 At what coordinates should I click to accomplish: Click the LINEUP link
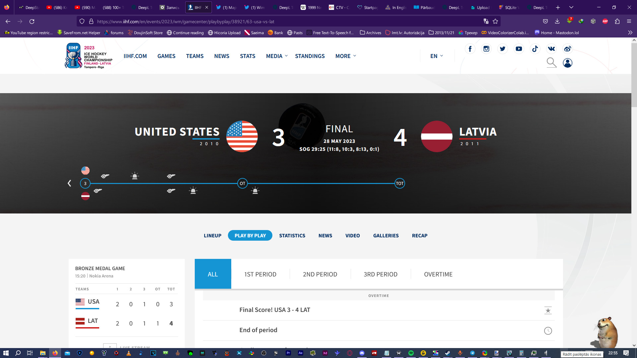coord(212,236)
